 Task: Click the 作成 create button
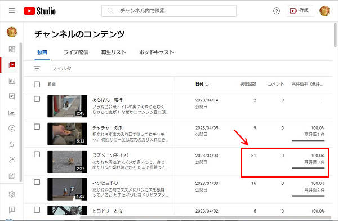pos(300,11)
